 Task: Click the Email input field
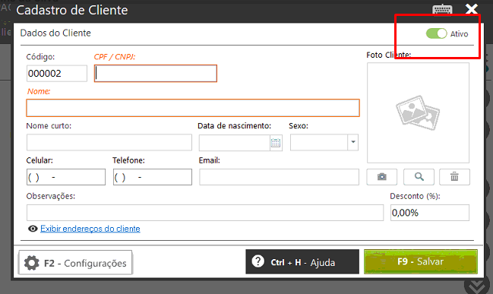coord(279,177)
